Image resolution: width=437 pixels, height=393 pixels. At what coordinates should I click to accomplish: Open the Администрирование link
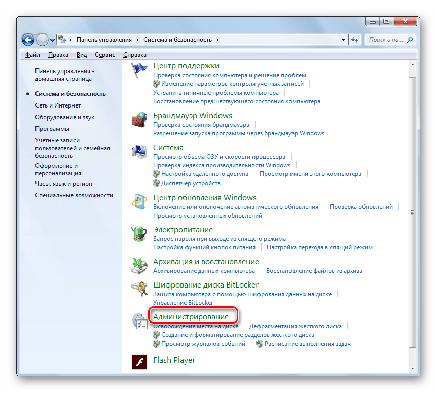coord(191,317)
